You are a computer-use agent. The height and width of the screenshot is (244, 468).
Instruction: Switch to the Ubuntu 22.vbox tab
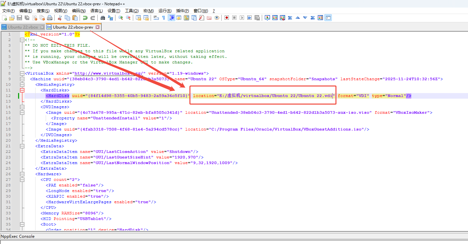(23, 27)
